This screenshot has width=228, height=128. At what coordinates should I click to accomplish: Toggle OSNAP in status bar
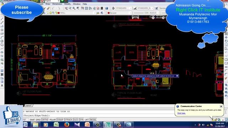pyautogui.click(x=60, y=120)
